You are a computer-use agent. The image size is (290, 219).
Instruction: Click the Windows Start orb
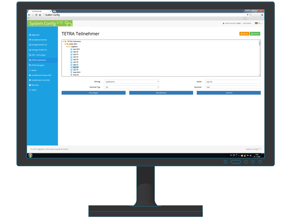30,155
